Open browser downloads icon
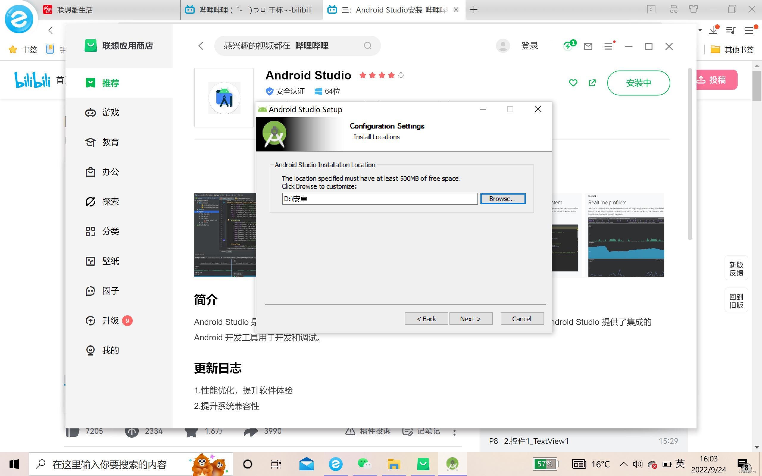The height and width of the screenshot is (476, 762). coord(713,30)
